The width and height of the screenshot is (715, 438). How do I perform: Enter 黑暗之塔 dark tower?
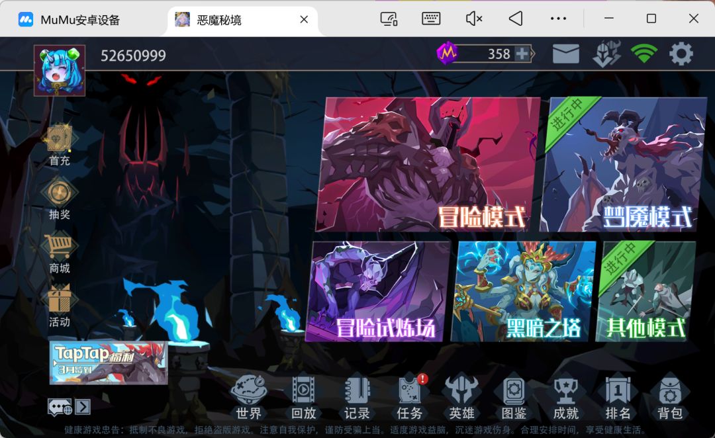524,292
